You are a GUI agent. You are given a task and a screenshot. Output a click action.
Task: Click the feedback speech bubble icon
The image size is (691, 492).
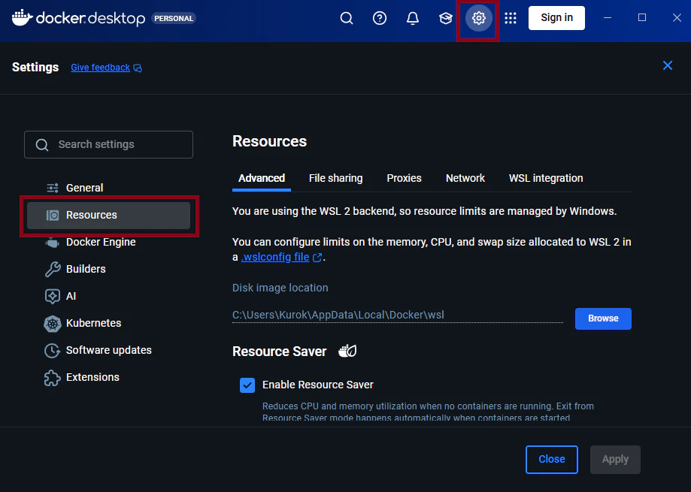click(x=138, y=68)
